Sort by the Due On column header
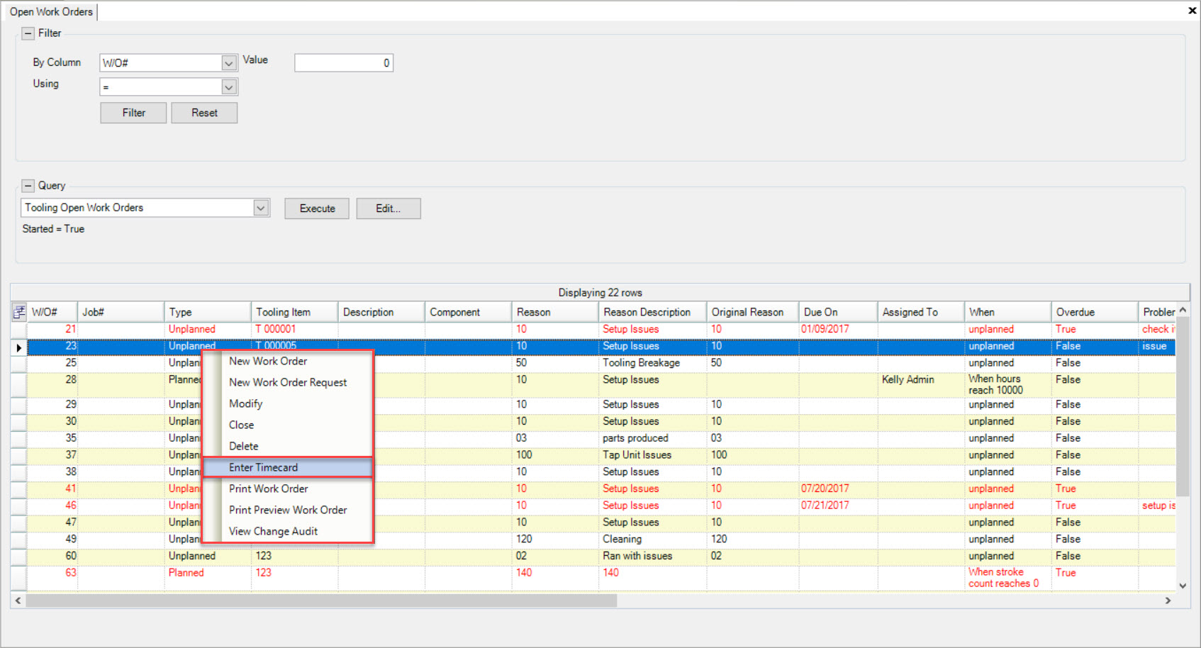This screenshot has height=648, width=1201. click(x=838, y=312)
